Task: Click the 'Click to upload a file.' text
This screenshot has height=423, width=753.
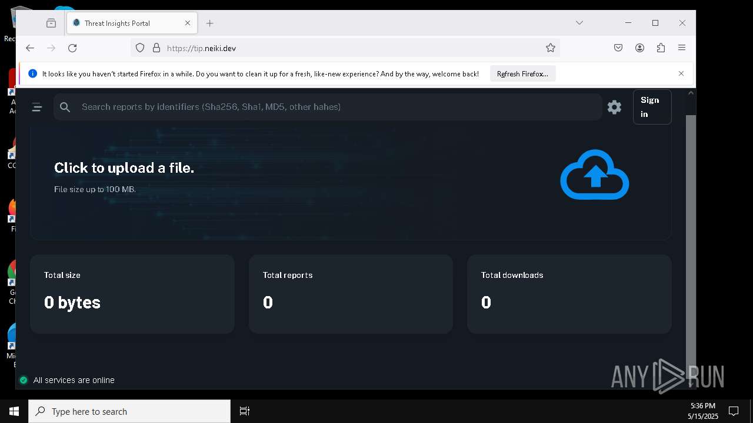Action: tap(124, 168)
